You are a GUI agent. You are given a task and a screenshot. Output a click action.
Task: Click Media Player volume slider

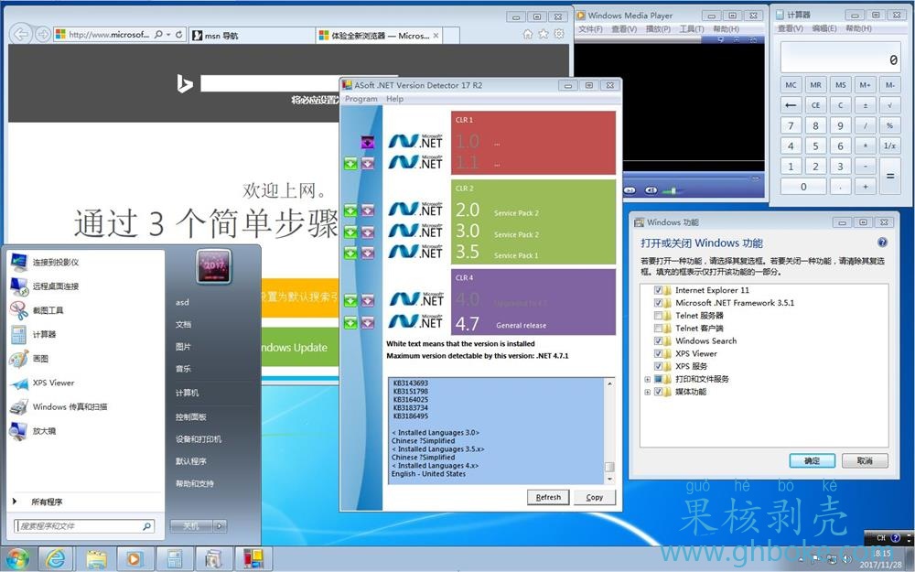coord(675,190)
